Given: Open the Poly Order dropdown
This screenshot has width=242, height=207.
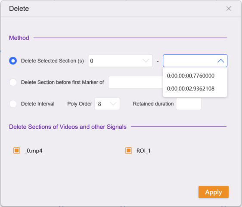Looking at the screenshot, I should [x=107, y=104].
